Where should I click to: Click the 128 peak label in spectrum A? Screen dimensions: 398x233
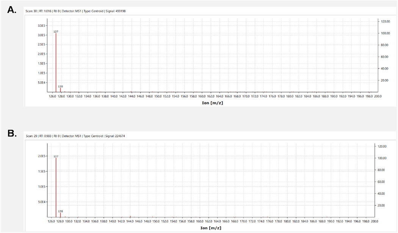(60, 86)
